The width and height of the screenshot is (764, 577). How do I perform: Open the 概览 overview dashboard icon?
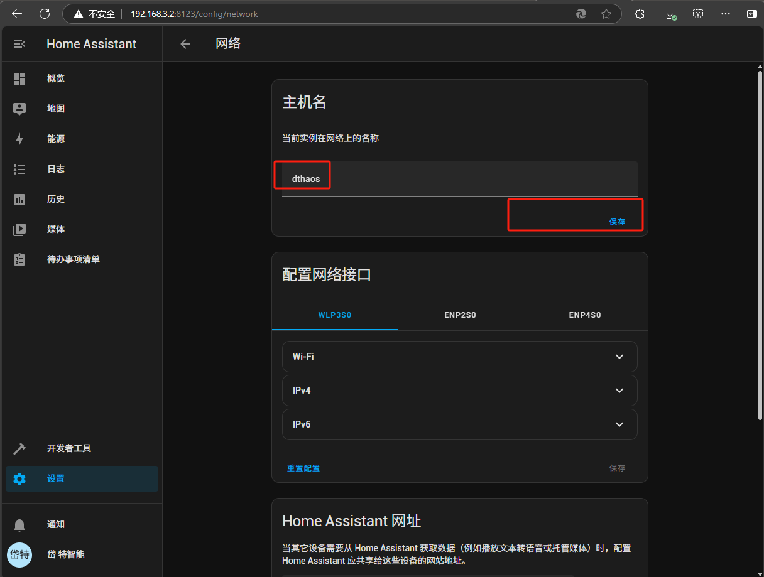click(19, 78)
